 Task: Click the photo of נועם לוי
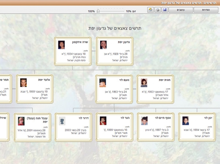(103, 83)
